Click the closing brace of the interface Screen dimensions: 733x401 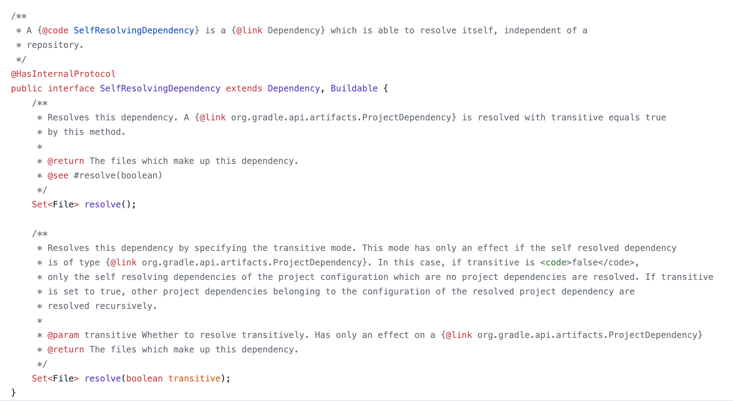pyautogui.click(x=13, y=393)
